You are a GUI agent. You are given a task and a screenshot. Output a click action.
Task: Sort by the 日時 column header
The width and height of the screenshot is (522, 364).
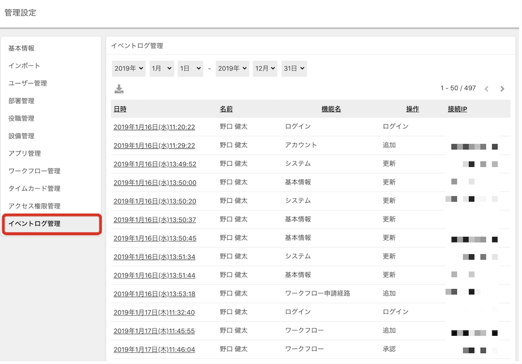120,109
